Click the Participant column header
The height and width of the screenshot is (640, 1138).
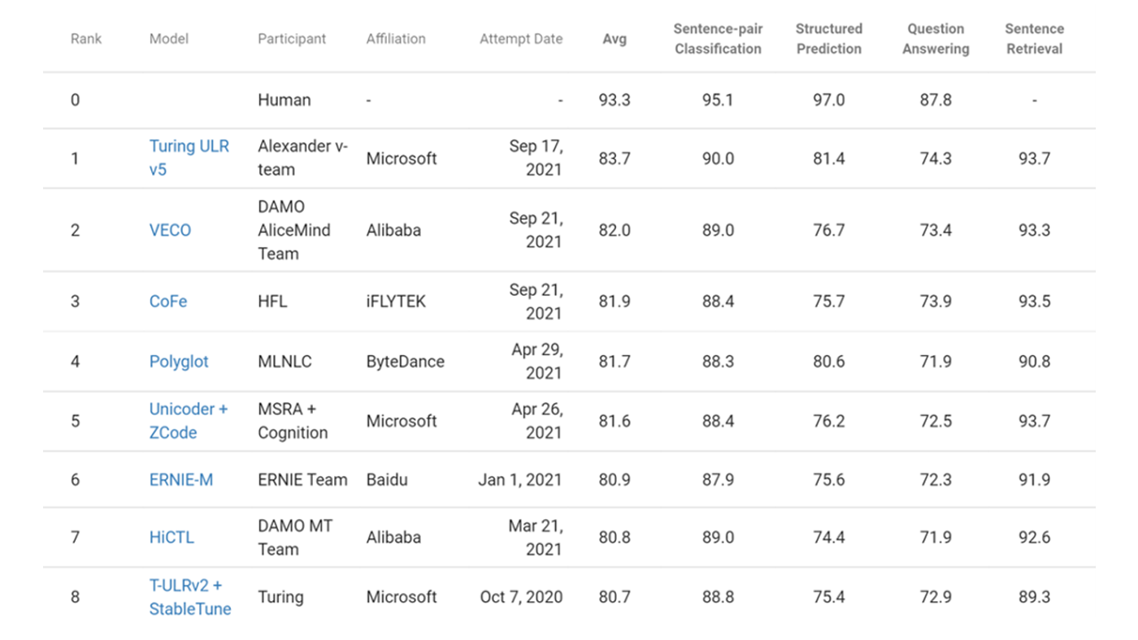(292, 39)
